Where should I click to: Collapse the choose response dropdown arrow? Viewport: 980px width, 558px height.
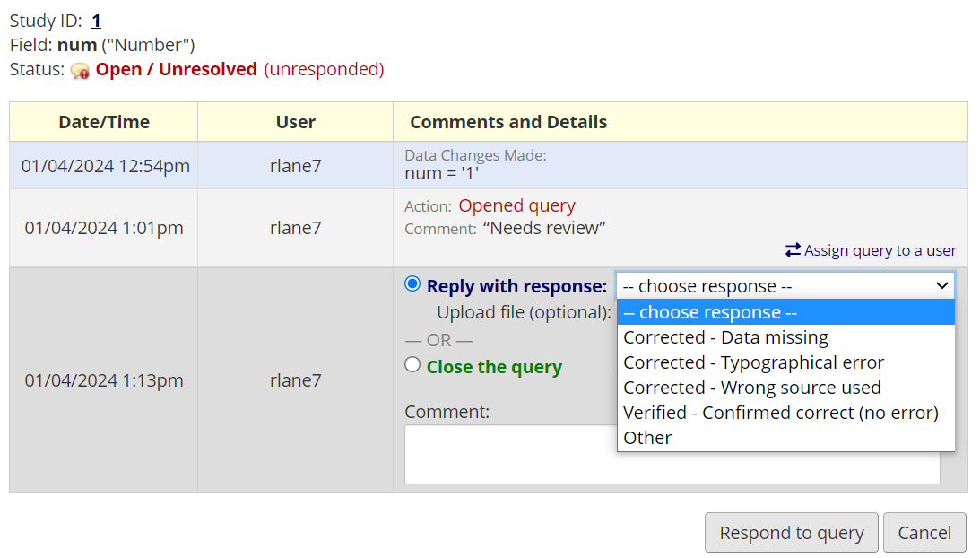(941, 285)
